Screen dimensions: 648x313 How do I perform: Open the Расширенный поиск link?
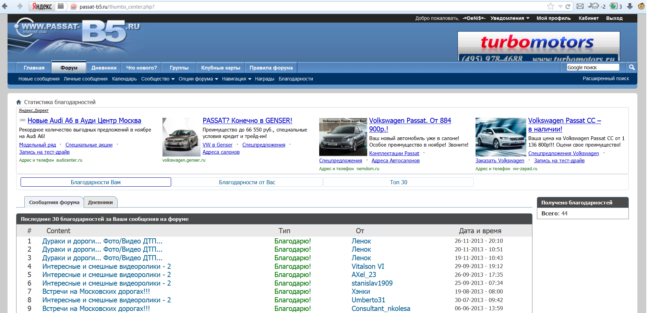(605, 78)
